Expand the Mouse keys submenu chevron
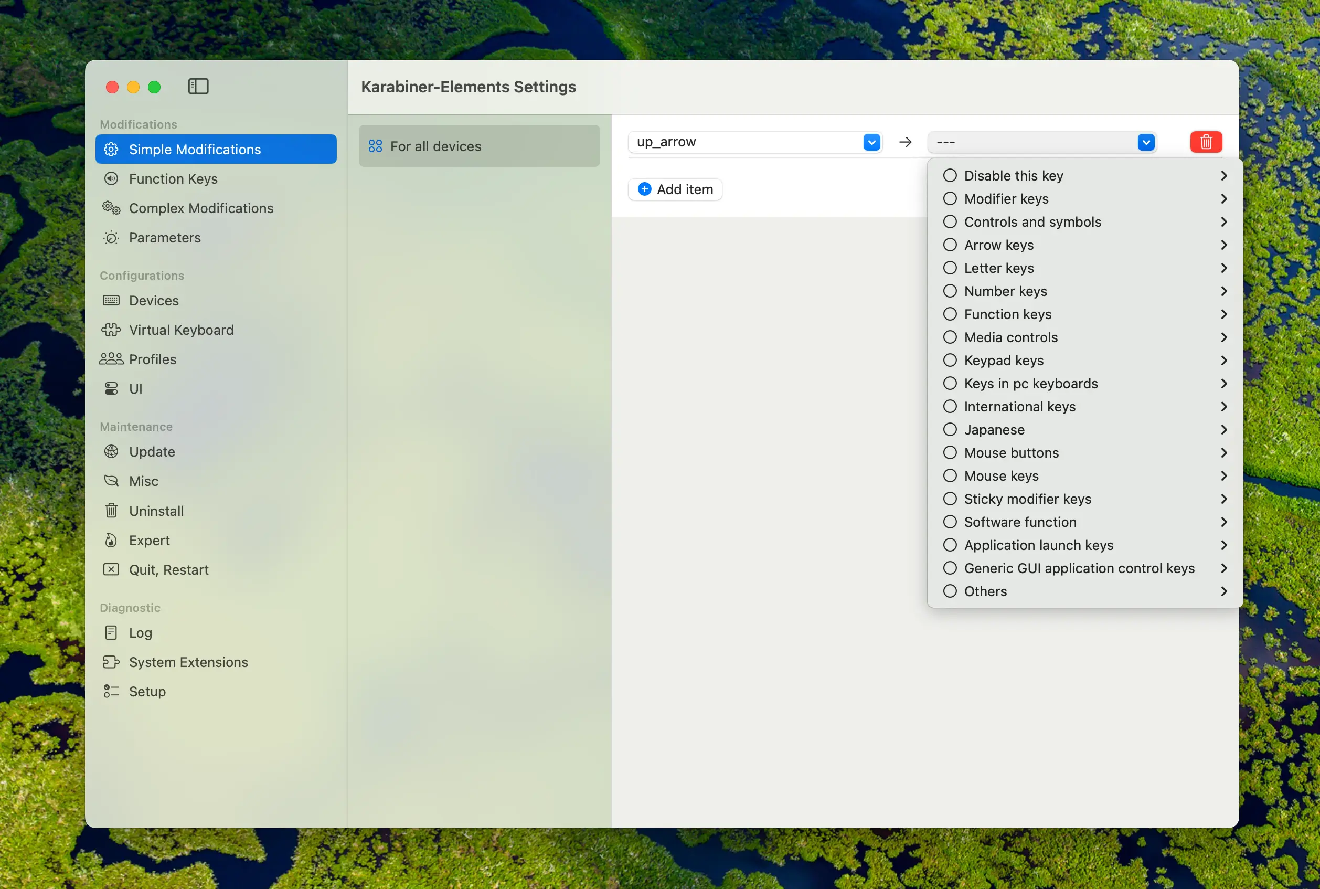Screen dimensions: 1320x889 (x=1223, y=475)
